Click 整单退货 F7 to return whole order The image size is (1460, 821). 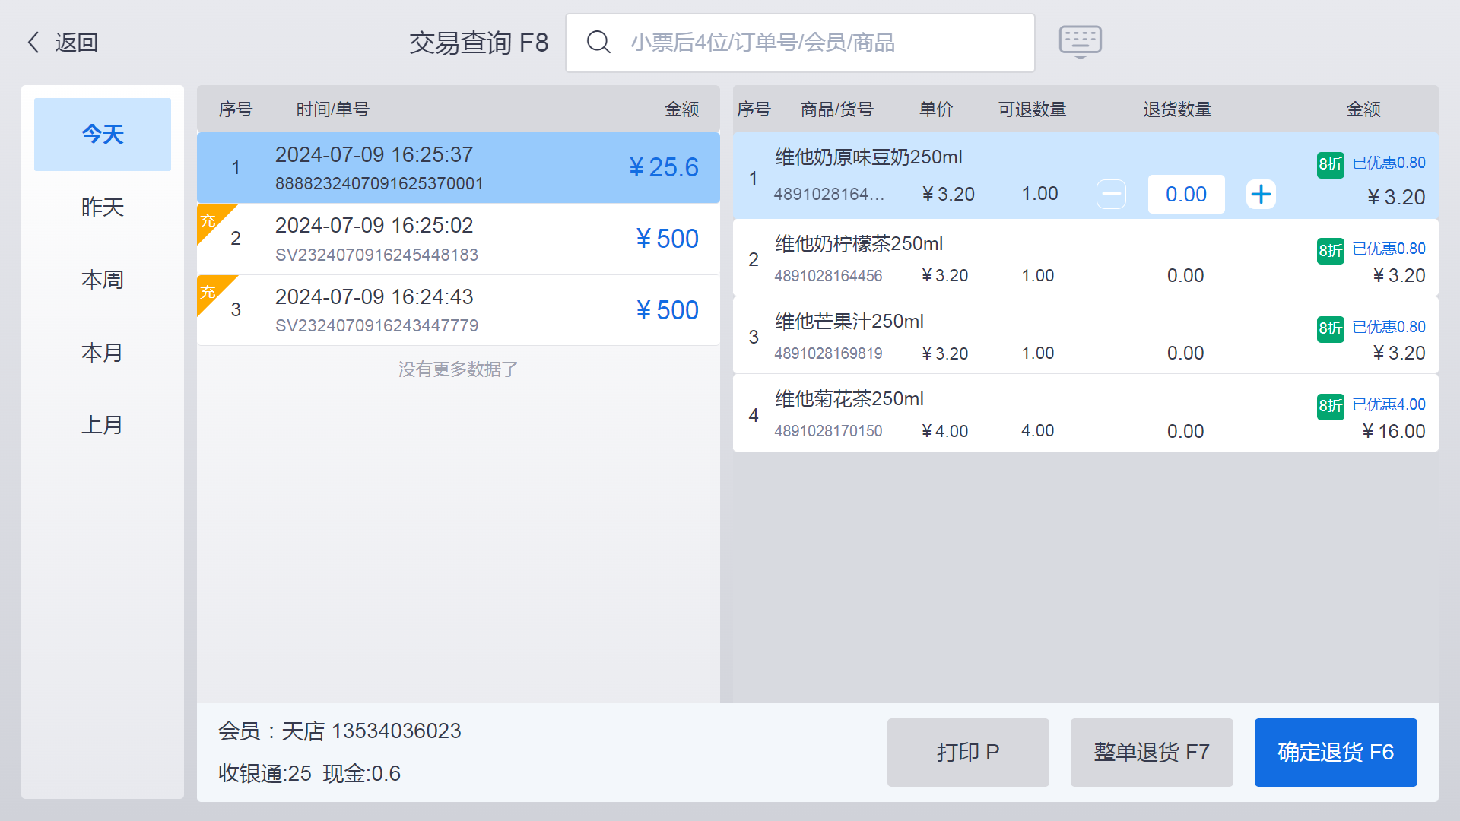pos(1151,752)
